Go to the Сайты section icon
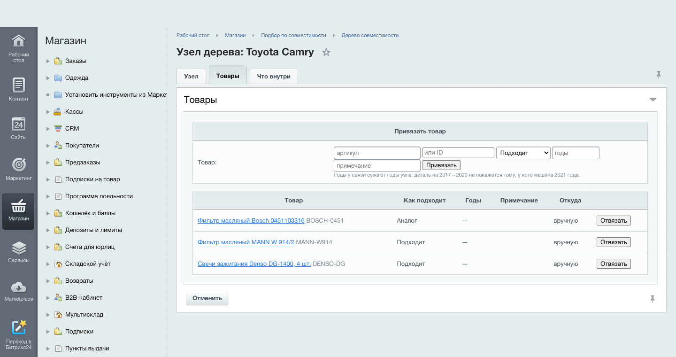 pyautogui.click(x=18, y=124)
